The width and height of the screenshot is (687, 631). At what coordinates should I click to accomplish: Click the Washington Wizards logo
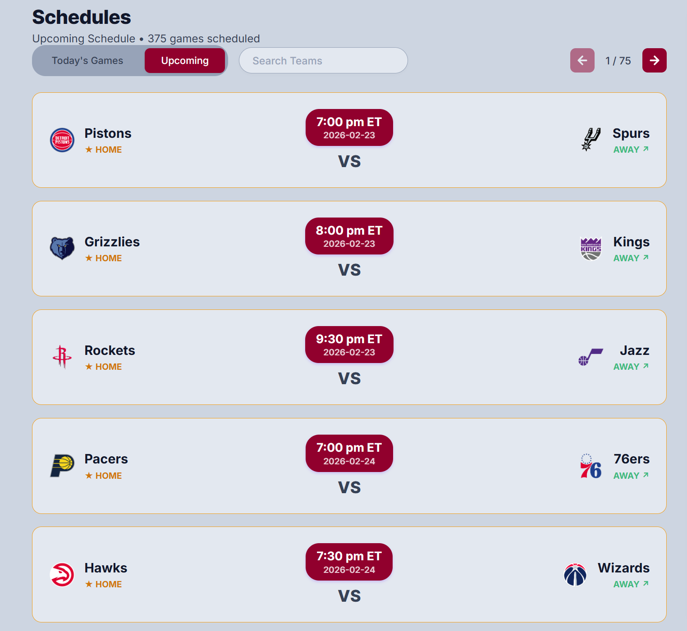coord(575,575)
